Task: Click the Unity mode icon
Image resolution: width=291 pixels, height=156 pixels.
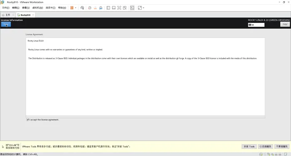Action: coord(125,8)
